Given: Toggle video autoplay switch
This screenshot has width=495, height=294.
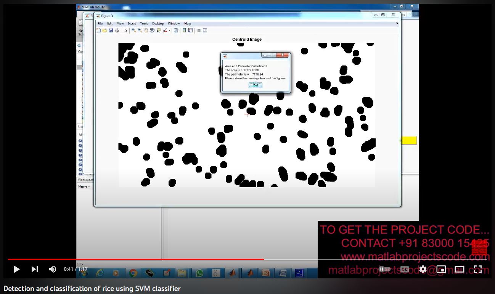Looking at the screenshot, I should [385, 269].
